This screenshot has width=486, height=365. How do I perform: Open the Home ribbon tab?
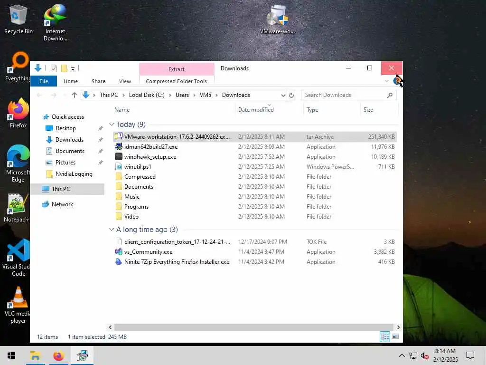tap(71, 81)
